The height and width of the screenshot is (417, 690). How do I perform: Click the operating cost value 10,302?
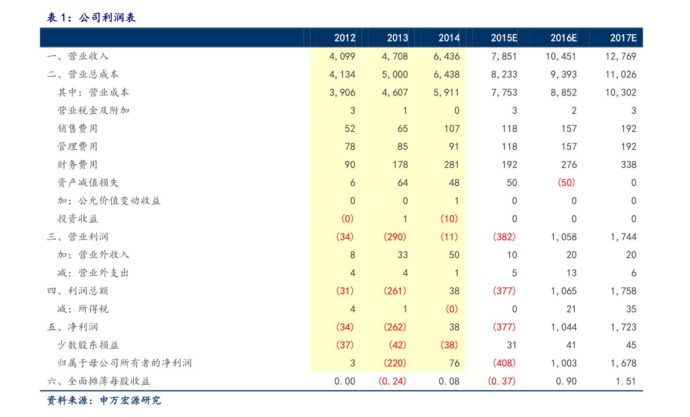pos(620,93)
